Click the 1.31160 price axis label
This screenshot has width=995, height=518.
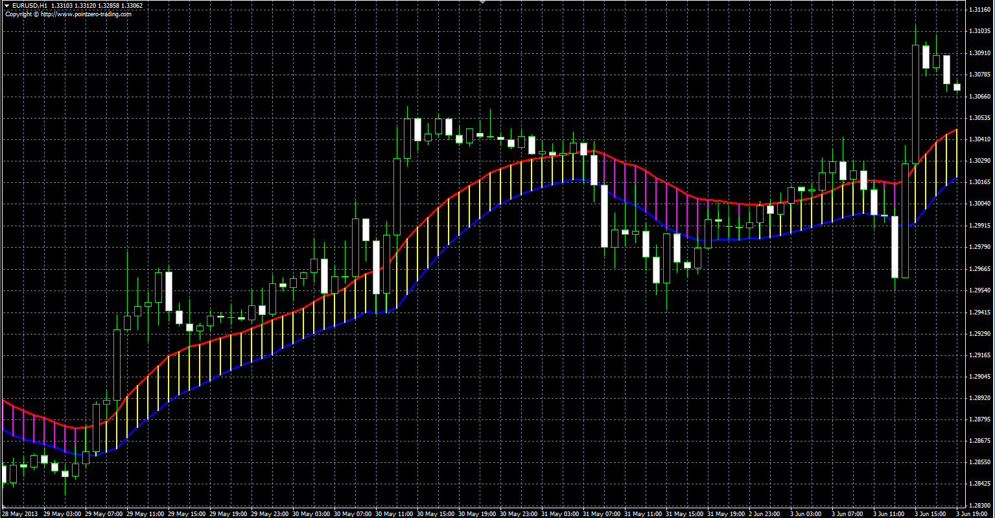[979, 10]
